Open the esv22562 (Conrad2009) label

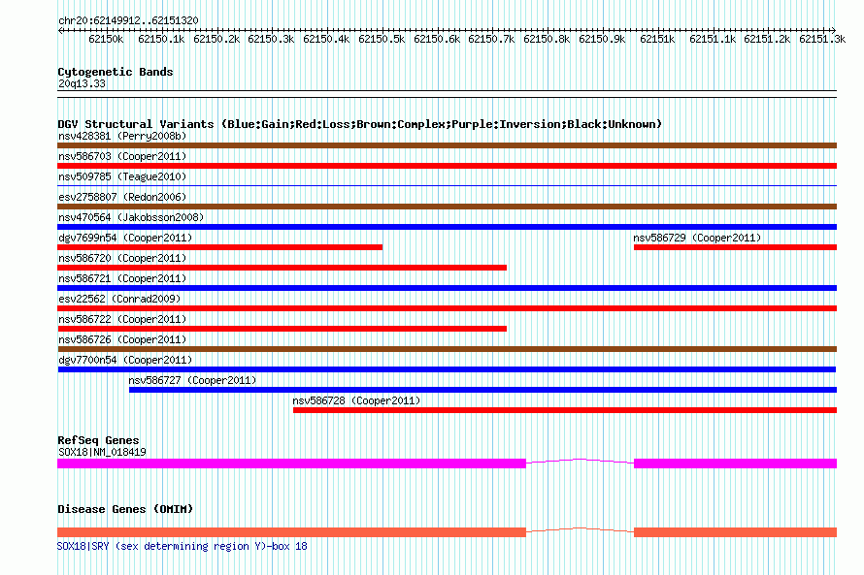click(x=119, y=299)
